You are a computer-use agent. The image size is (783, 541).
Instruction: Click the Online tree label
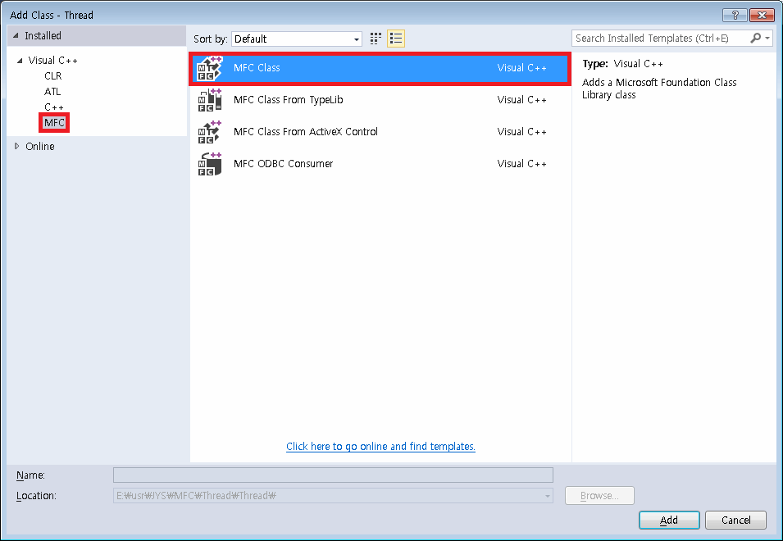pos(40,146)
